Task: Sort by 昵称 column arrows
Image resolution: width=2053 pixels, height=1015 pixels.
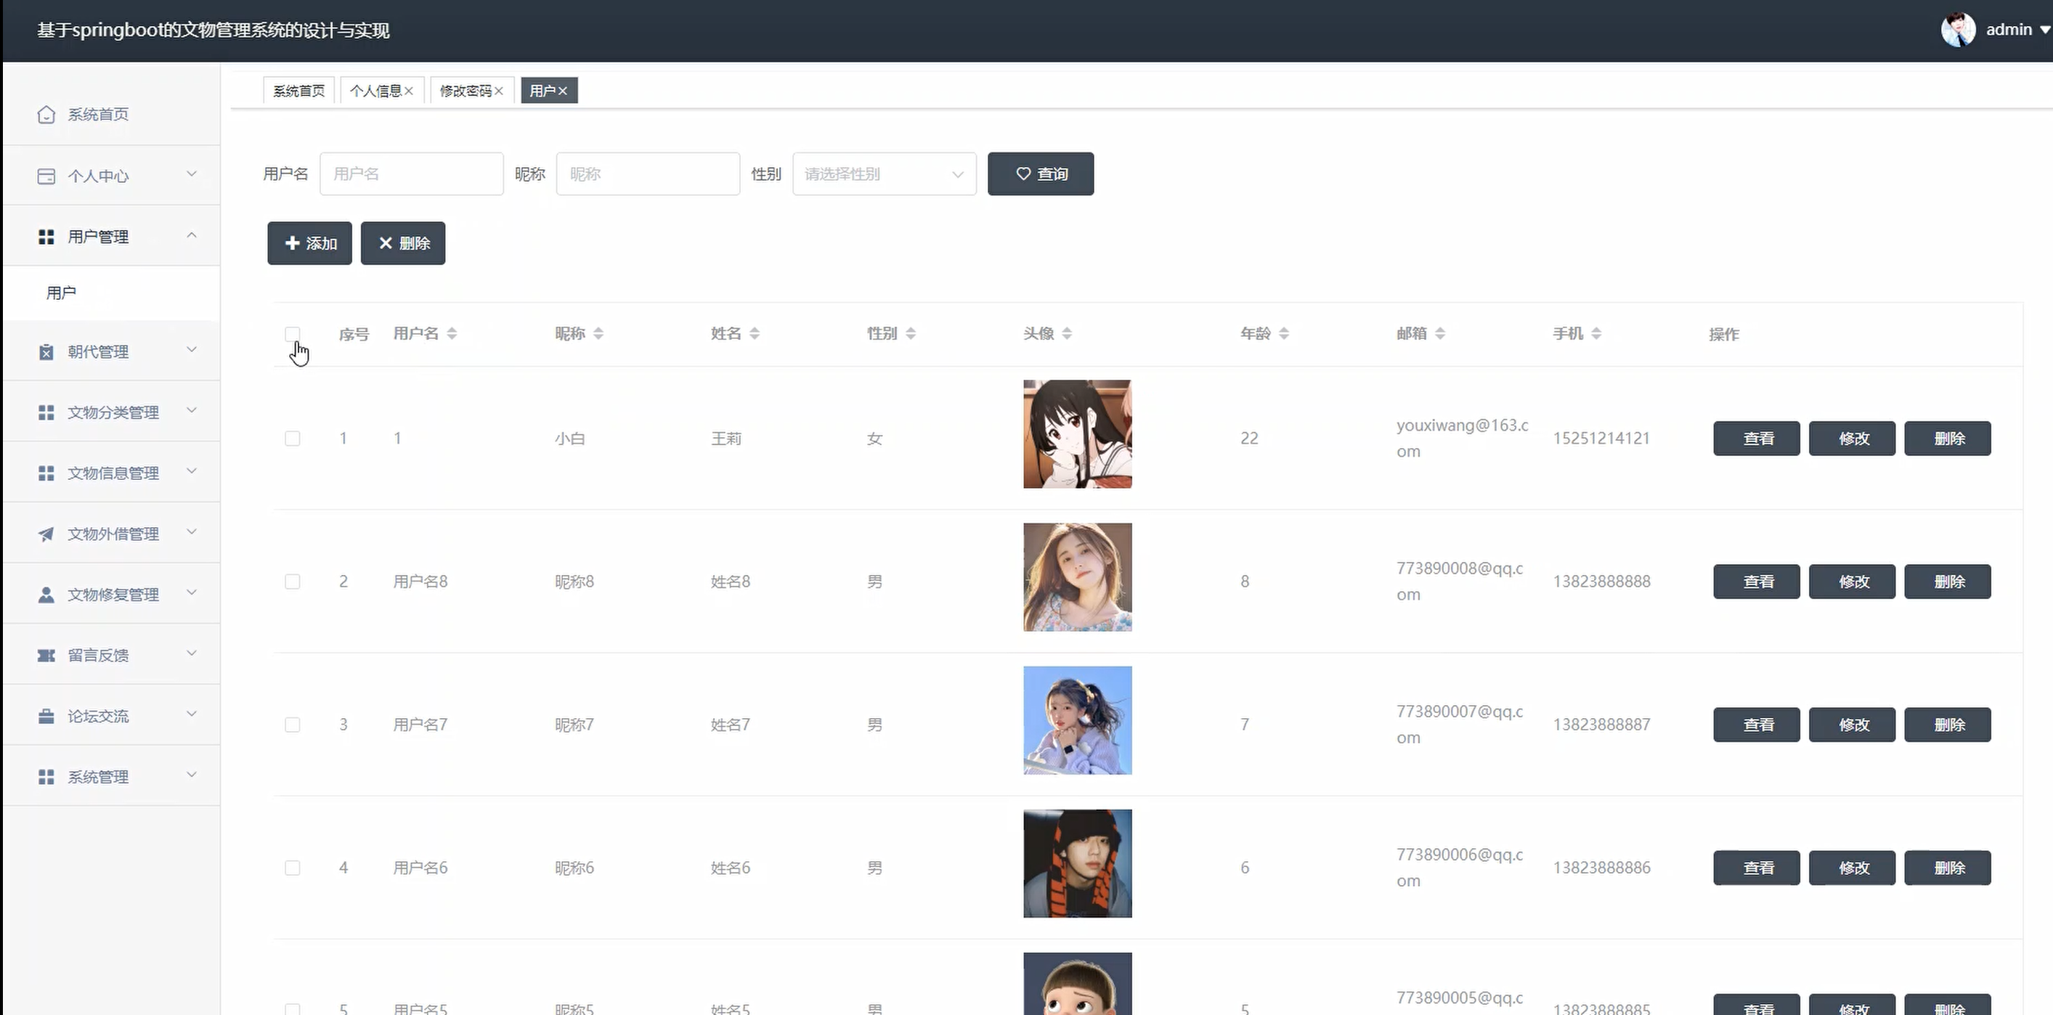Action: coord(598,334)
